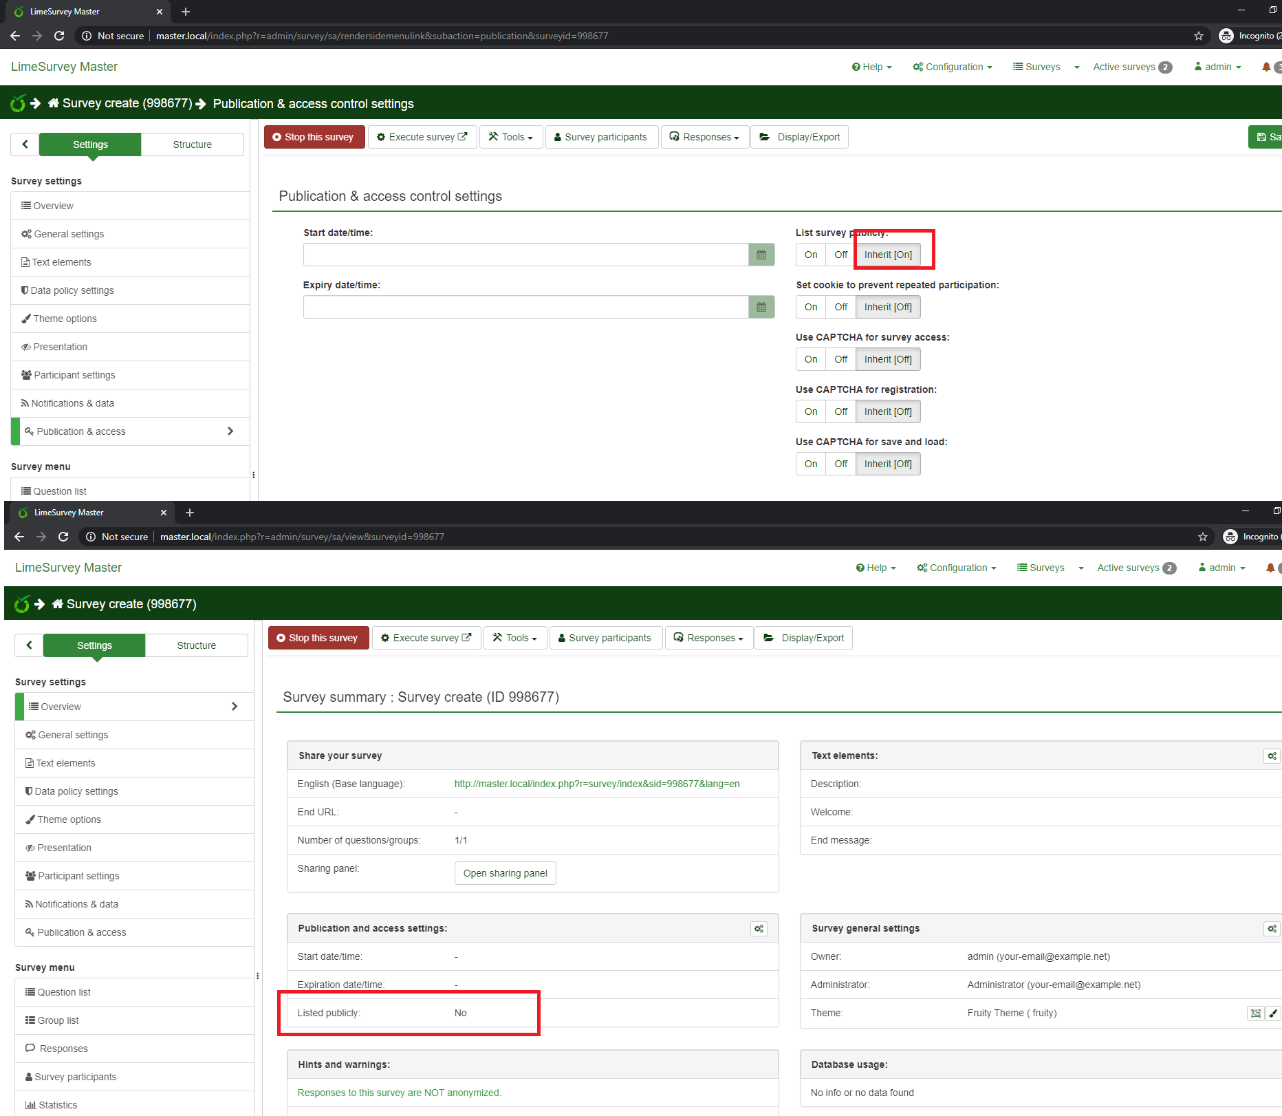This screenshot has height=1116, width=1282.
Task: Reload the page in the top browser window
Action: pyautogui.click(x=59, y=36)
